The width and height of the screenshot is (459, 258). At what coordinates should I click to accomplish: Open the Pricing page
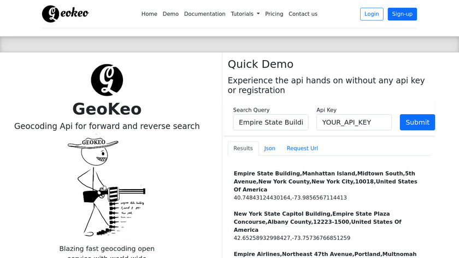click(x=274, y=14)
